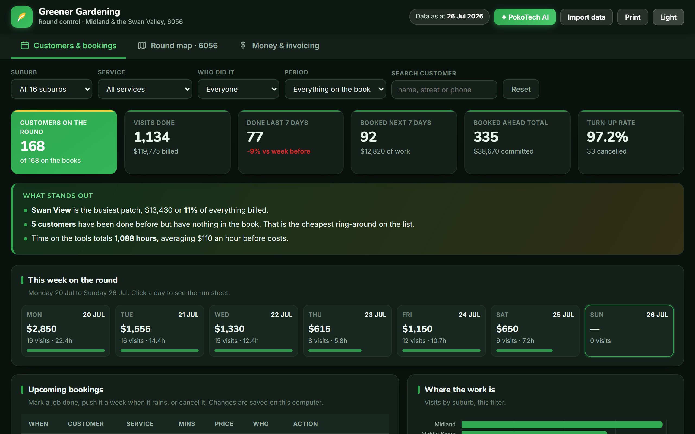The height and width of the screenshot is (434, 695).
Task: Select Saturday 25 Jul day card
Action: (535, 331)
